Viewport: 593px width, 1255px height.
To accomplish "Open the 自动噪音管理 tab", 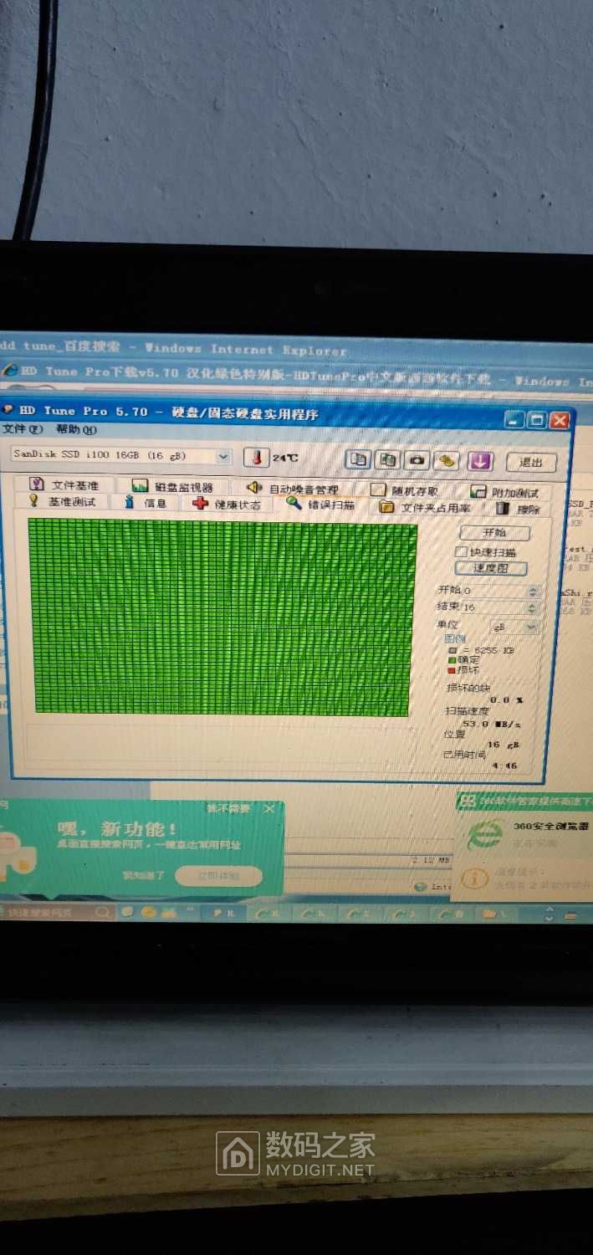I will tap(293, 489).
